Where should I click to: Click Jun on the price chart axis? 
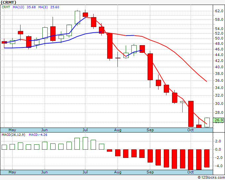pos(44,130)
